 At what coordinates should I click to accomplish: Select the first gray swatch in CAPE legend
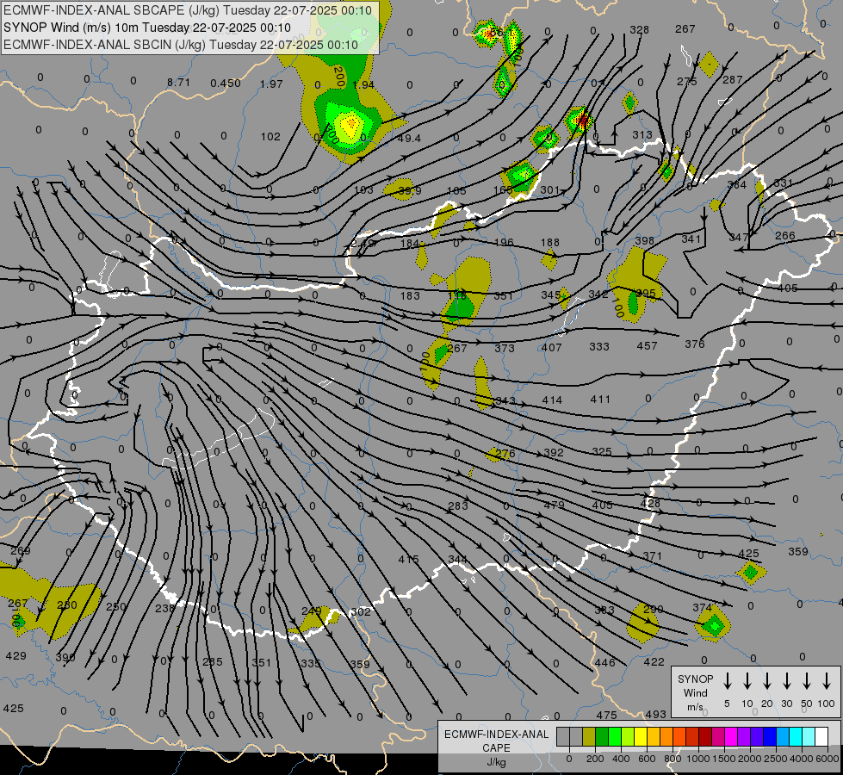(x=563, y=737)
